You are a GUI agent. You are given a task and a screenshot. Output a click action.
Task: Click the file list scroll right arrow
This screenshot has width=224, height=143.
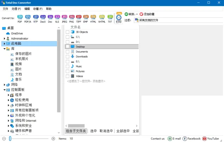136,126
